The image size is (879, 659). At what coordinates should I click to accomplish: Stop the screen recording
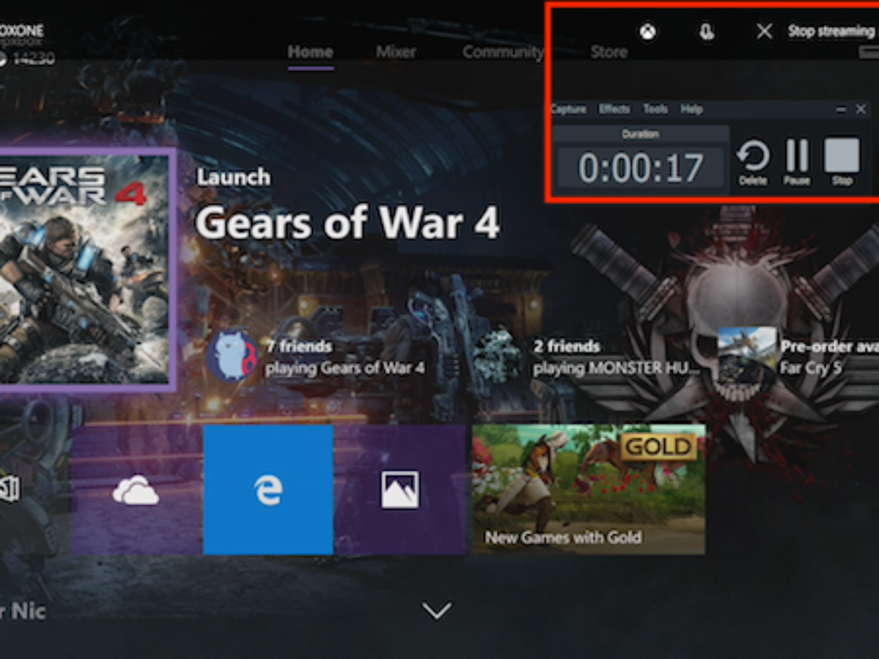[842, 162]
